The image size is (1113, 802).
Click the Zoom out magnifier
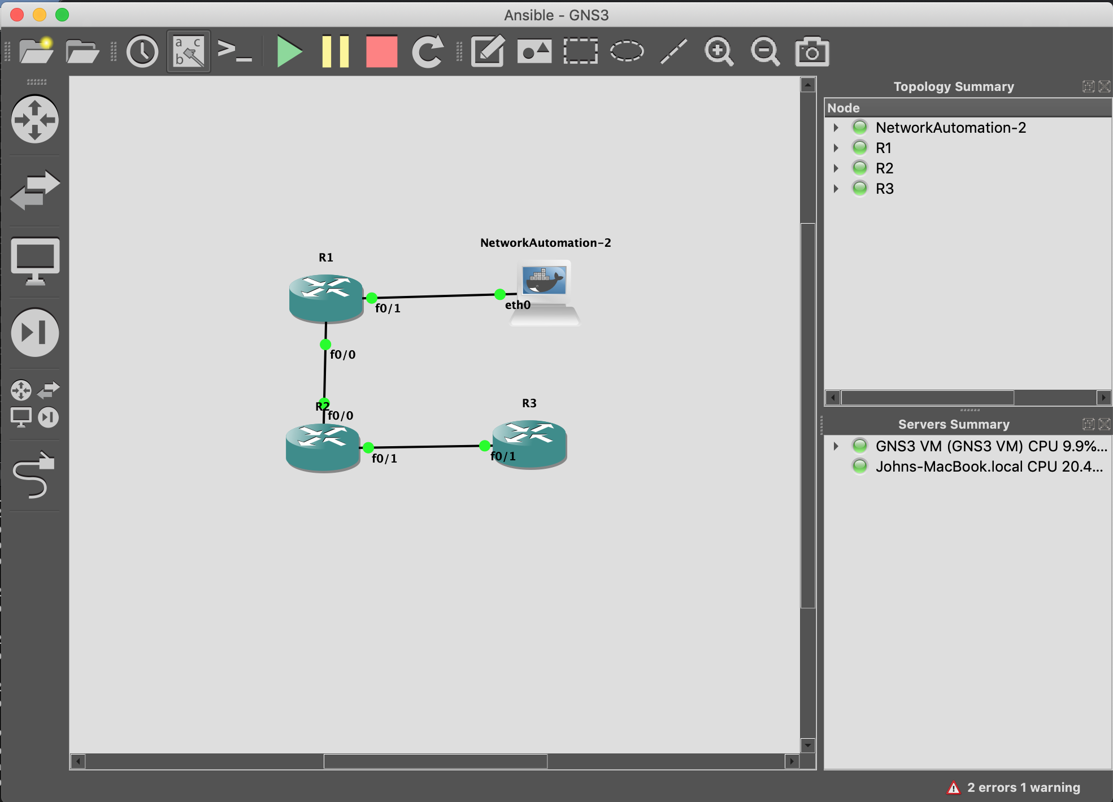point(766,52)
